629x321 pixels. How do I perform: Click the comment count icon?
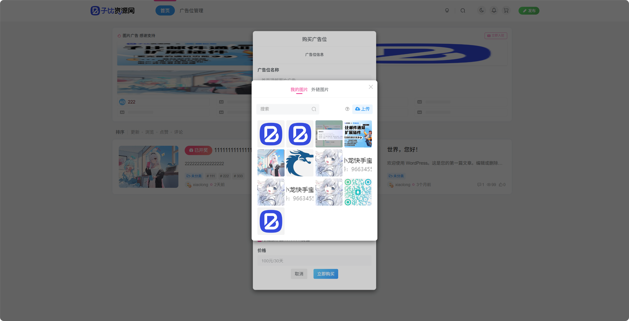click(479, 185)
